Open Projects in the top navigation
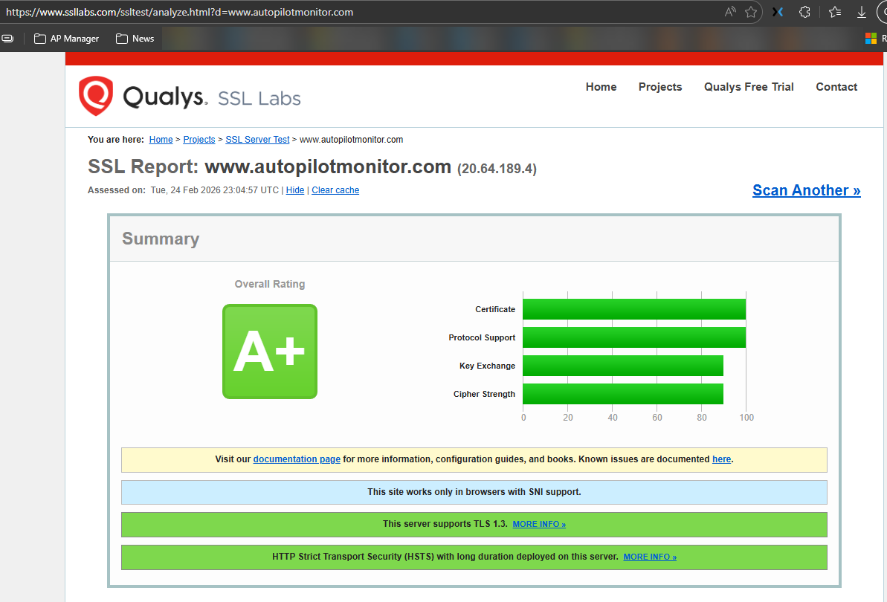Image resolution: width=887 pixels, height=602 pixels. click(660, 86)
